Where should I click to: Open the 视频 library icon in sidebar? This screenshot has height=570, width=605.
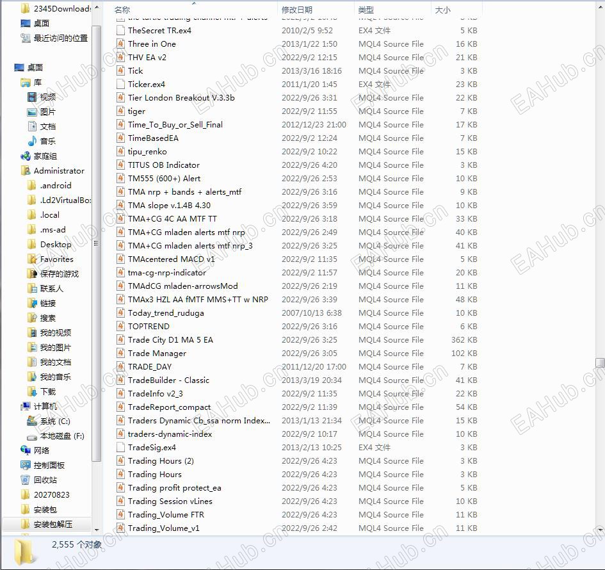[32, 97]
